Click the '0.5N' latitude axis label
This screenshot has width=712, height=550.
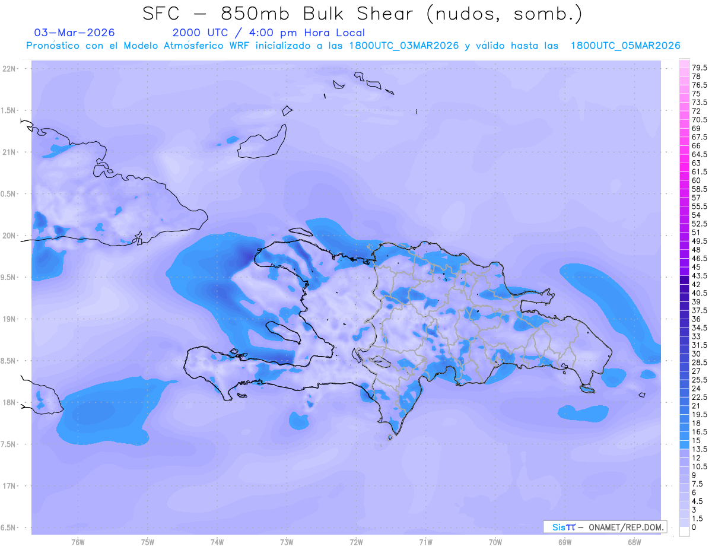click(x=9, y=194)
